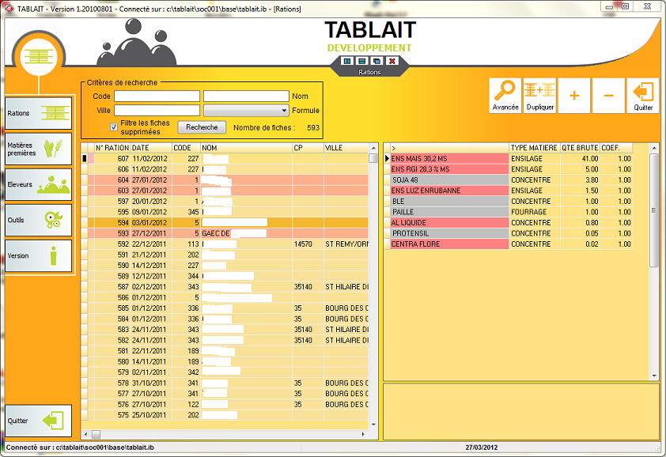The width and height of the screenshot is (666, 457).
Task: Click the up arrow of the rations list scrollbar
Action: (x=373, y=148)
